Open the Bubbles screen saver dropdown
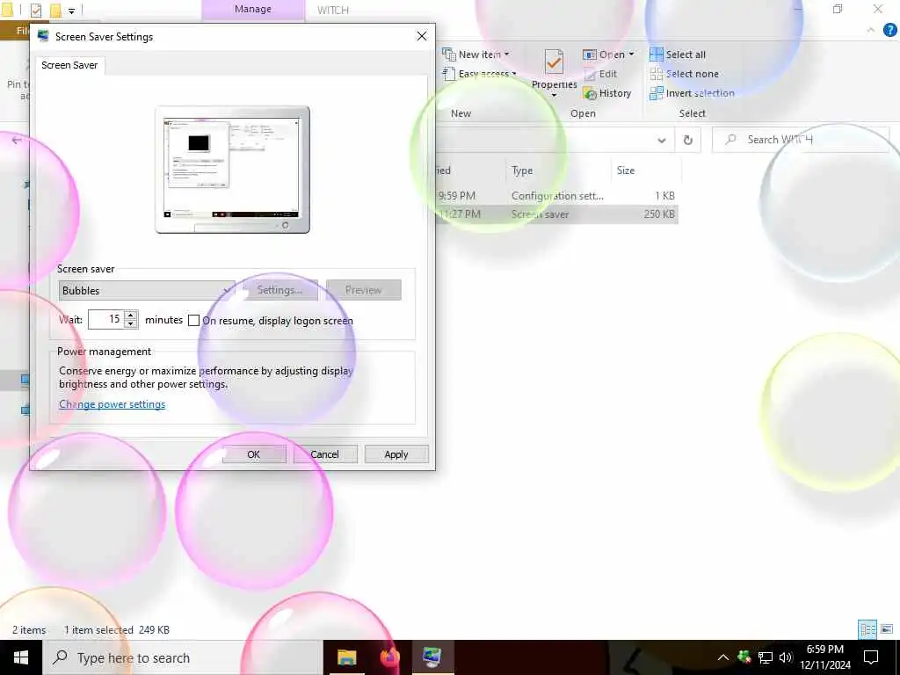The image size is (900, 675). point(147,290)
